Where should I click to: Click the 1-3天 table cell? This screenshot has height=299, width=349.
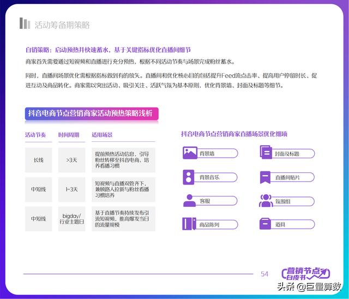pyautogui.click(x=71, y=189)
